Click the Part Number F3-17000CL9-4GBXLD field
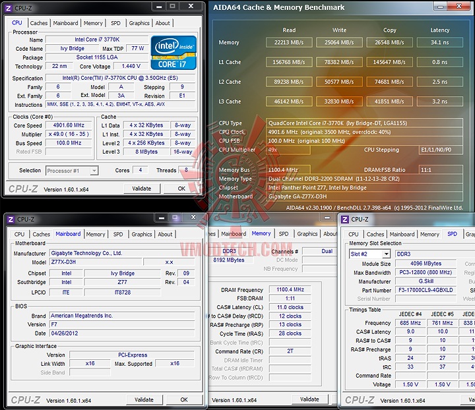 pos(426,290)
